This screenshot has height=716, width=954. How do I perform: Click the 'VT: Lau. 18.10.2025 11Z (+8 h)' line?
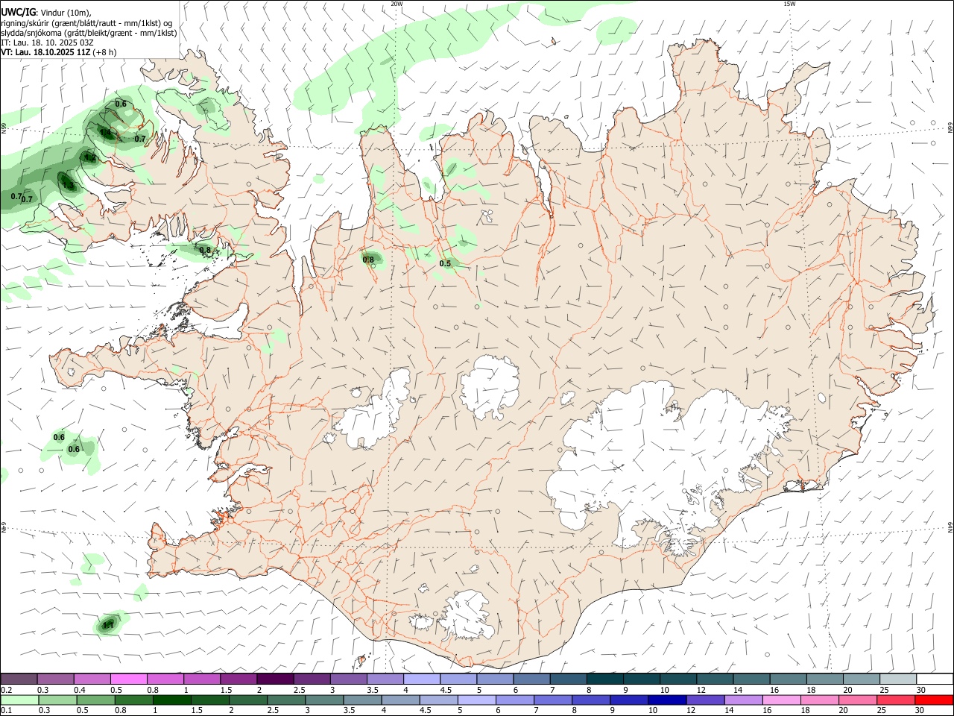click(x=59, y=52)
